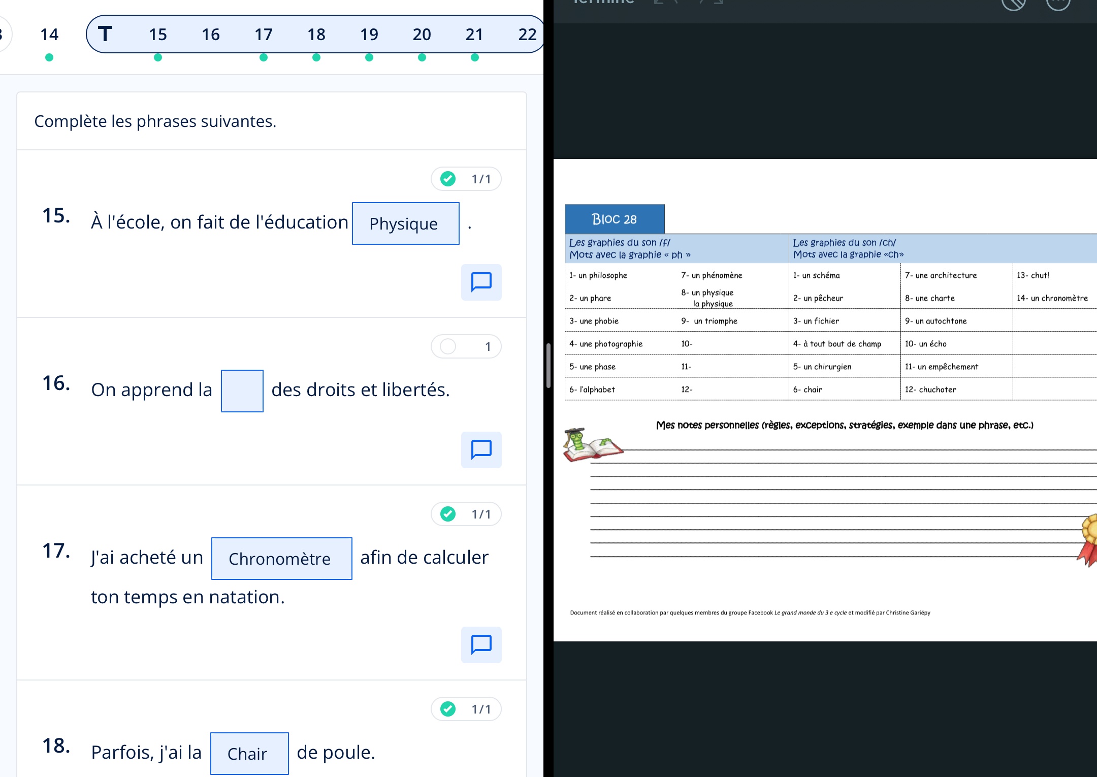Select question 21 in the navigator
This screenshot has height=777, width=1097.
point(474,34)
